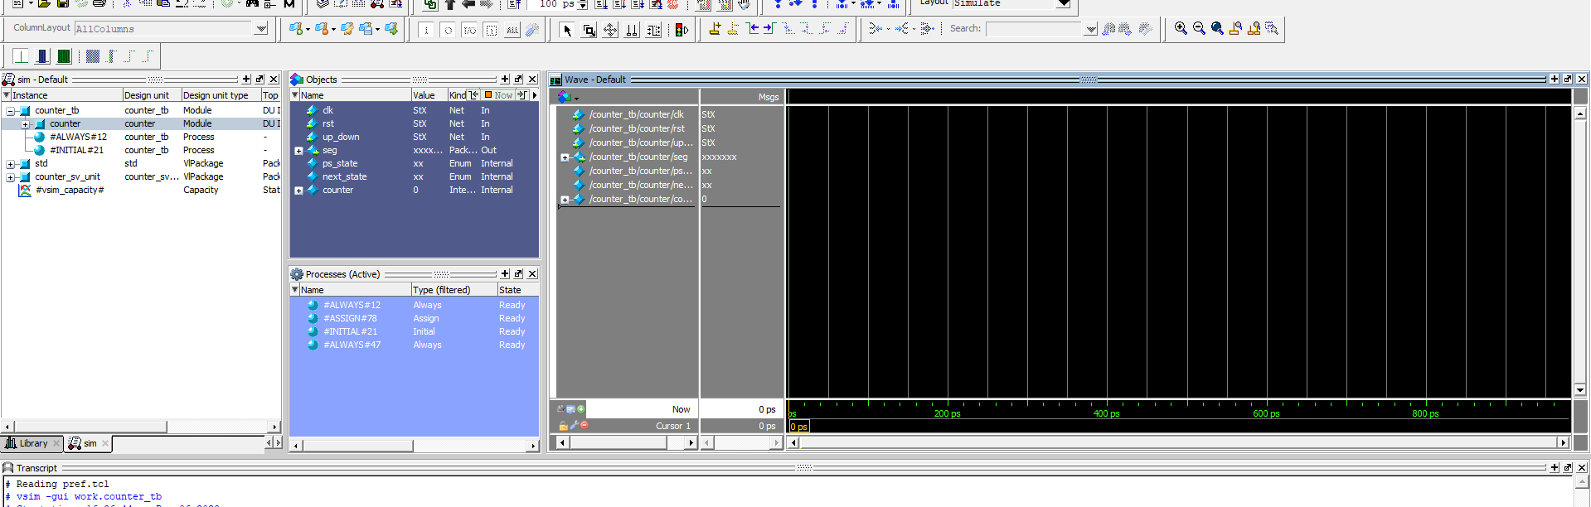The width and height of the screenshot is (1591, 507).
Task: Click the View Outputs Only filter icon
Action: [448, 30]
